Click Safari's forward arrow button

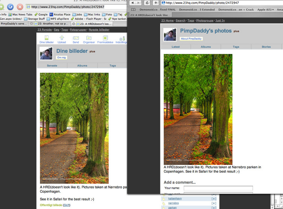pyautogui.click(x=139, y=3)
